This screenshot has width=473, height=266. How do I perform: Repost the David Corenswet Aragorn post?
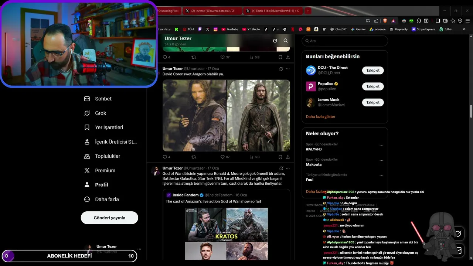[x=193, y=157]
